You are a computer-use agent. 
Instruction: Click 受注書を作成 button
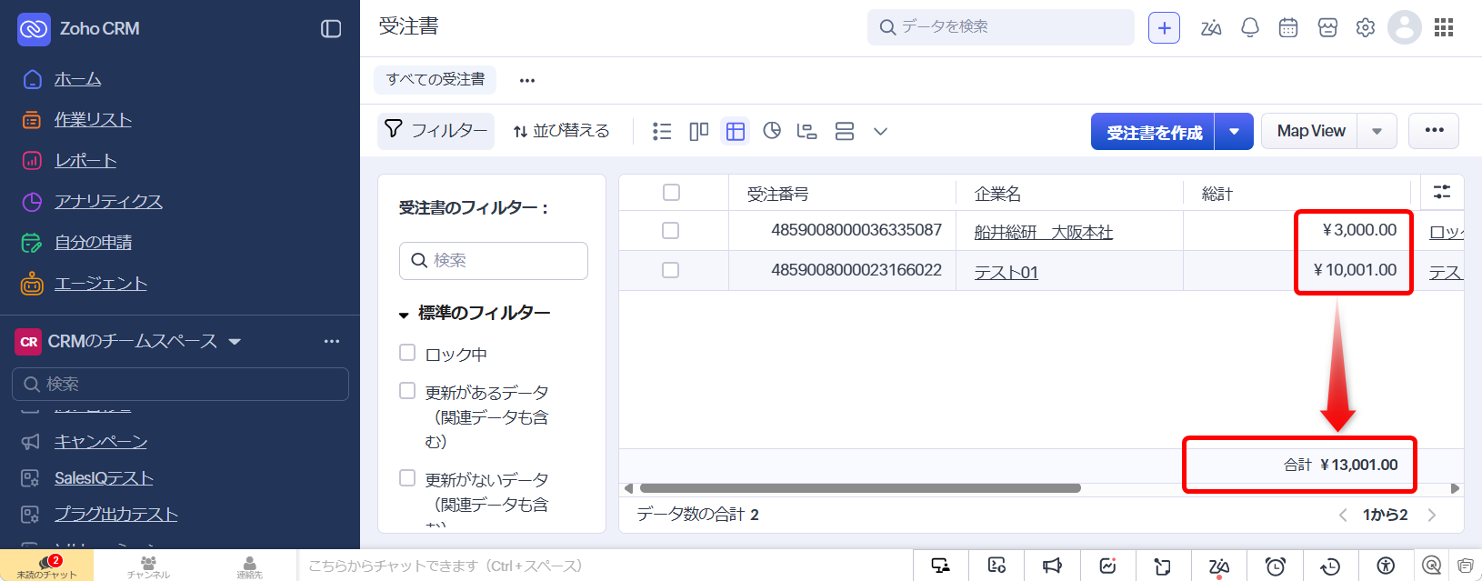click(x=1154, y=132)
